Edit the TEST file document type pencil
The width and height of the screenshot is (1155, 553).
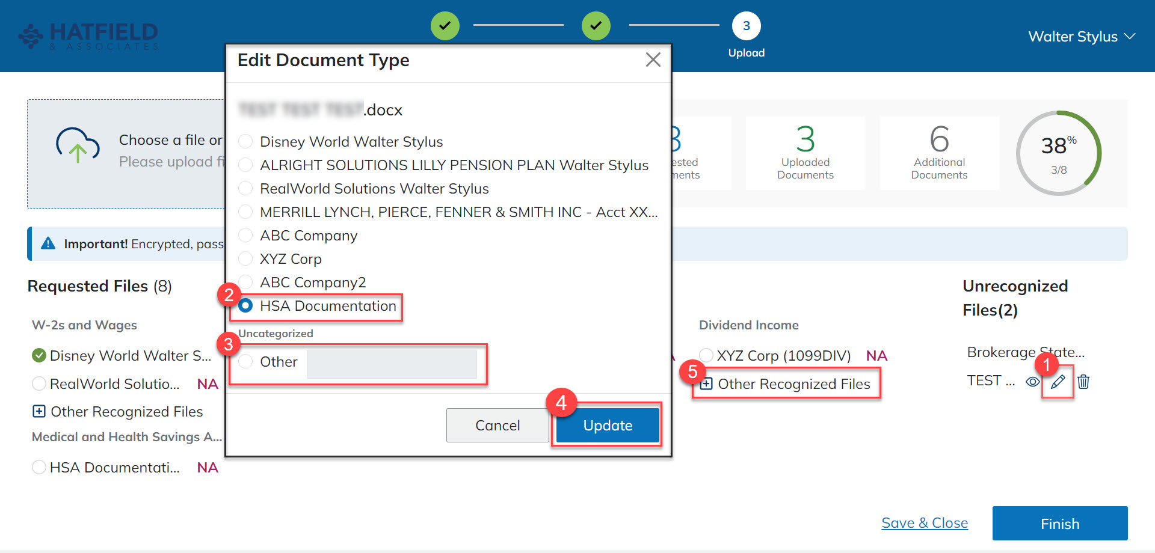[1058, 382]
